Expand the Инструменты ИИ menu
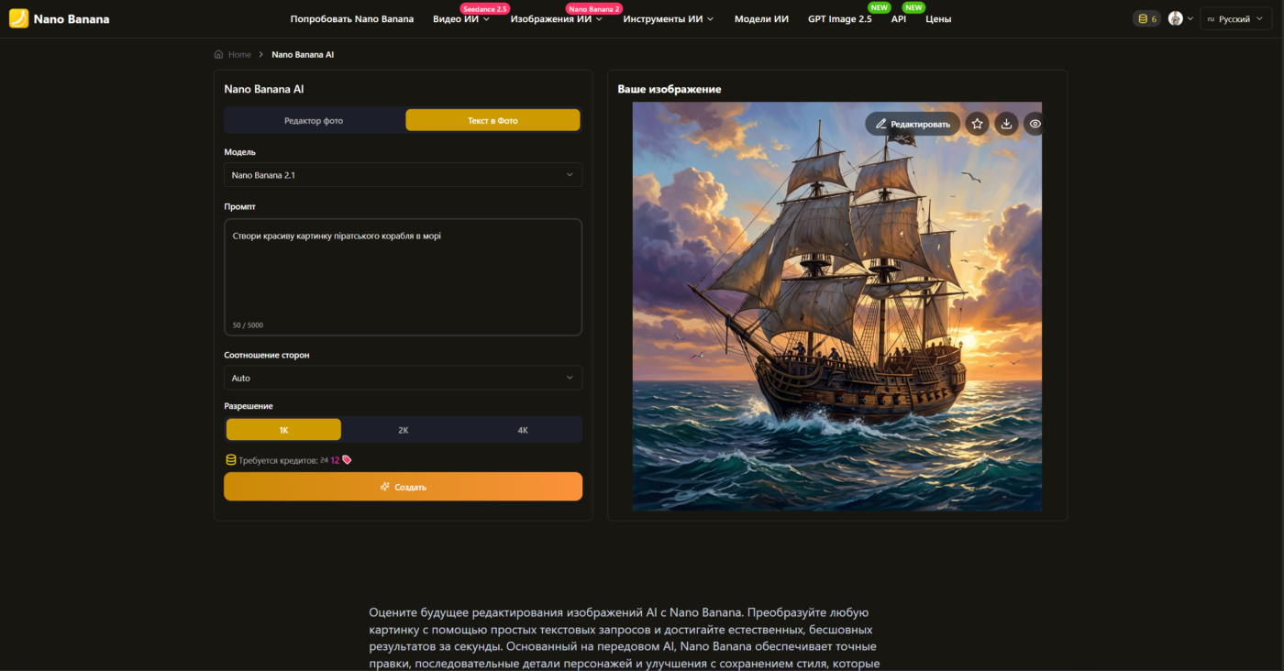Screen dimensions: 1284x671 [669, 19]
